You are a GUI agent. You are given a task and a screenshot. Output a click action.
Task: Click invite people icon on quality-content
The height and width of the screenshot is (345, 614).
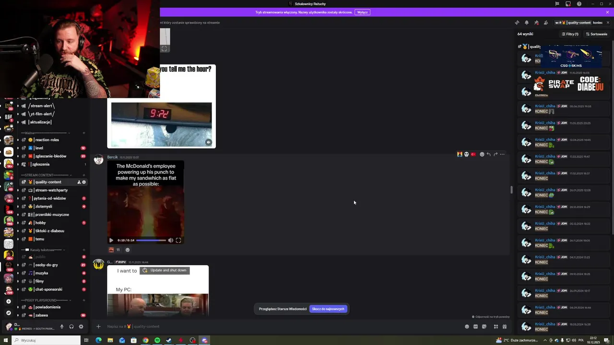coord(79,182)
